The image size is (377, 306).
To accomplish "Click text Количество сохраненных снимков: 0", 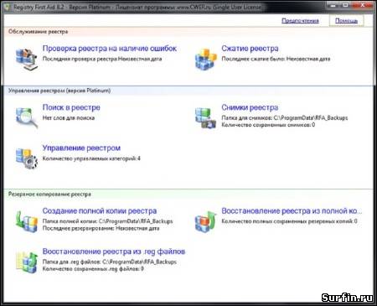I will (268, 125).
